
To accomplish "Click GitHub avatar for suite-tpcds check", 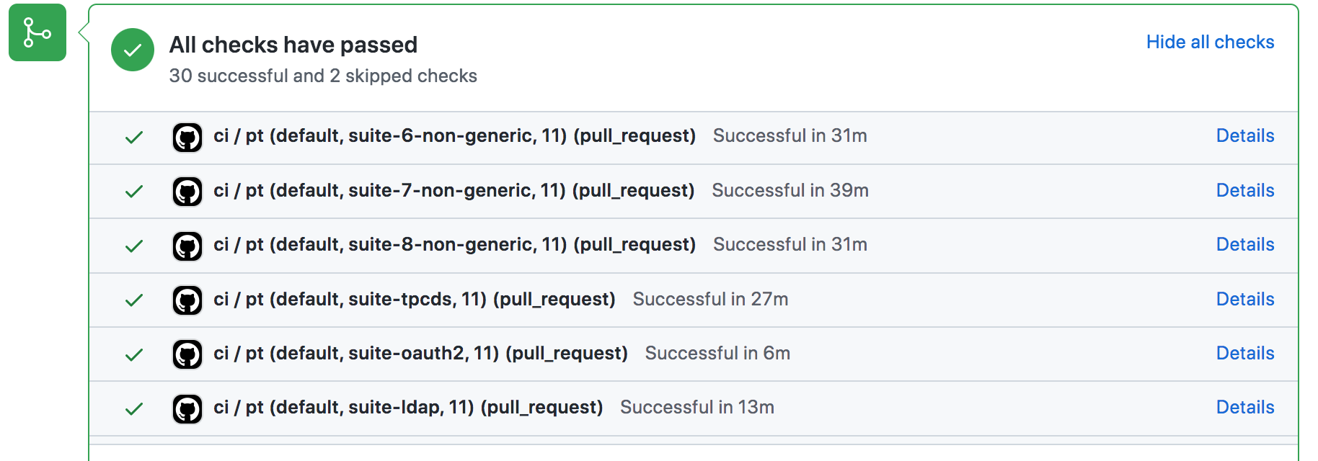I will click(x=187, y=300).
